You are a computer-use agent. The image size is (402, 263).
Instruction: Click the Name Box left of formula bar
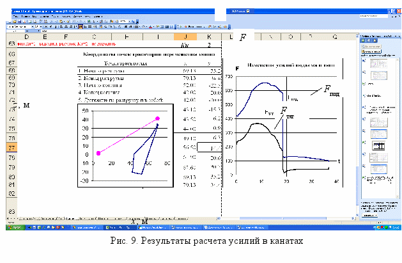coord(15,31)
